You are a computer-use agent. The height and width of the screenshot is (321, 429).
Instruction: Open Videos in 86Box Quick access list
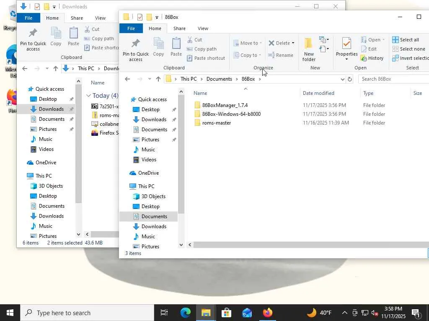(149, 160)
